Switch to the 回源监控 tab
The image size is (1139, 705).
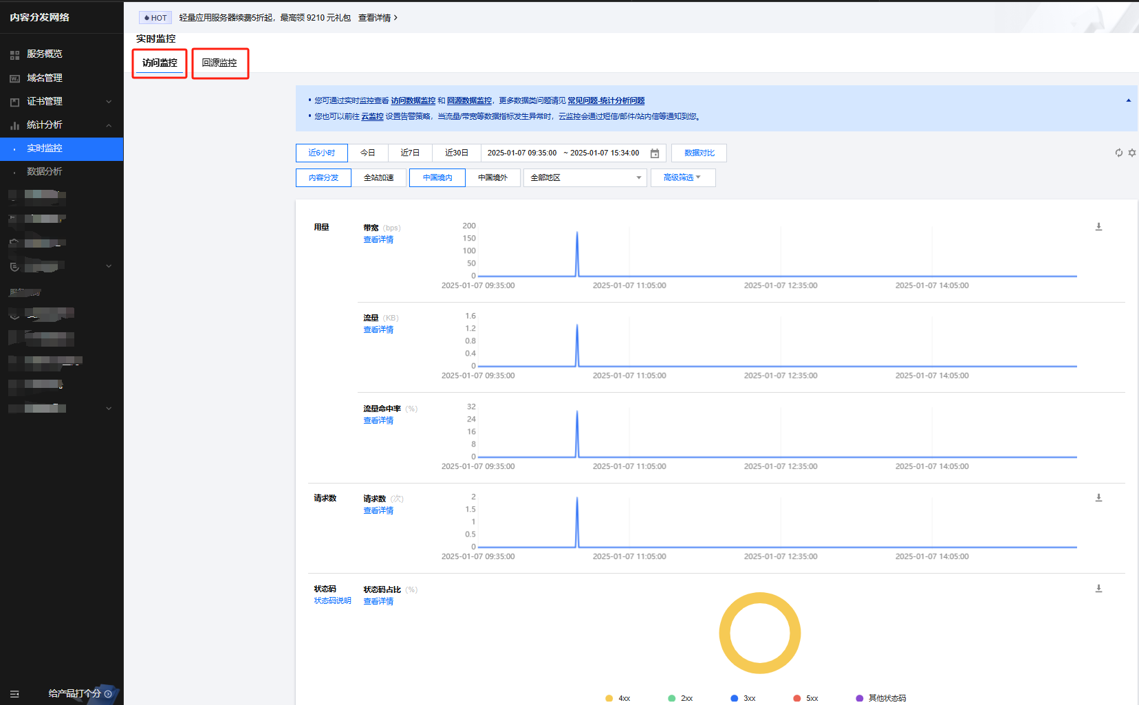(219, 63)
